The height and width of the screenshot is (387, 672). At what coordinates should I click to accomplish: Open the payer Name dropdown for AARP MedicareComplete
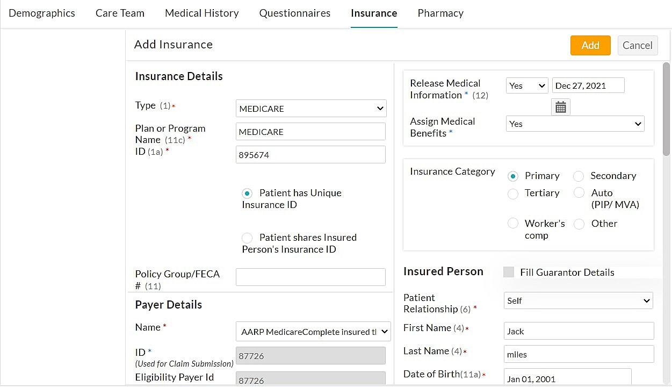click(313, 331)
